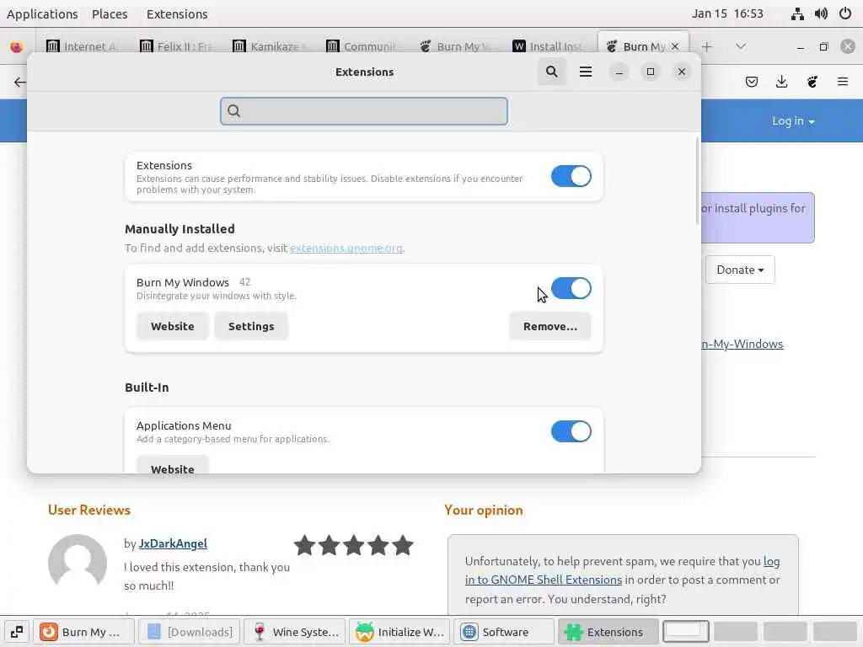Open Burn My Windows Website button
The image size is (863, 647).
click(x=172, y=326)
